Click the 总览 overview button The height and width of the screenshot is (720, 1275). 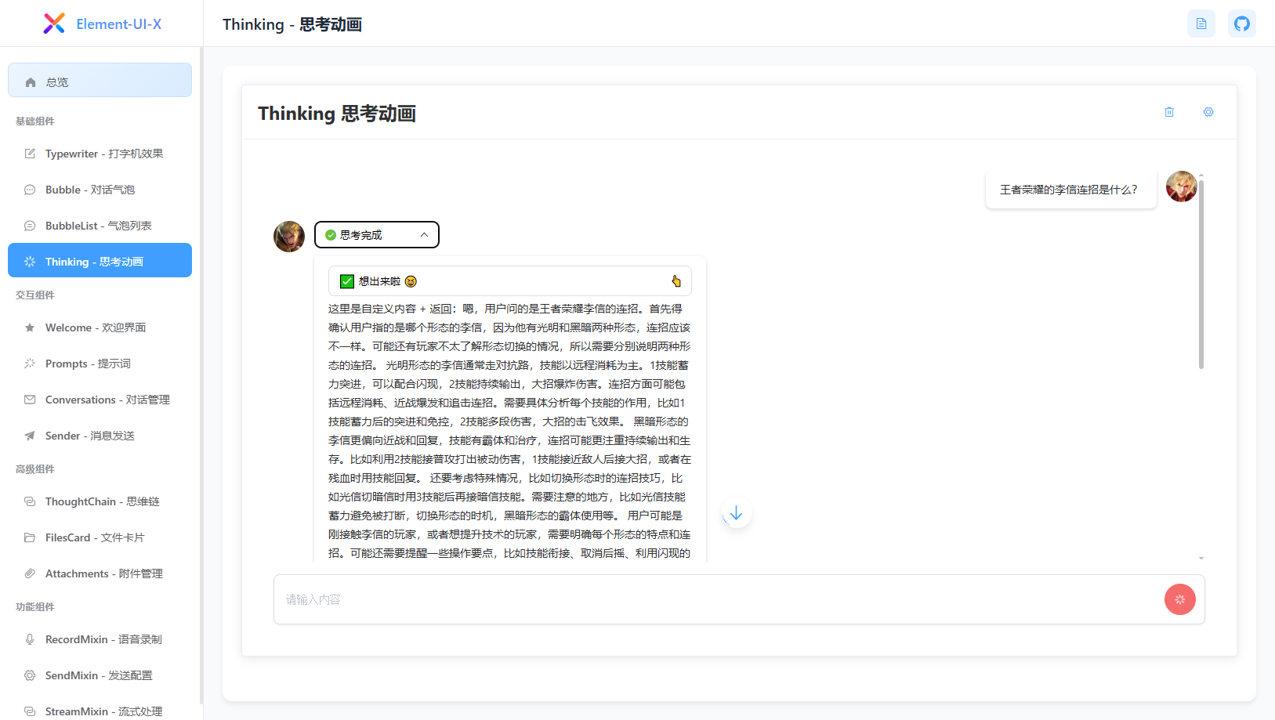(100, 80)
